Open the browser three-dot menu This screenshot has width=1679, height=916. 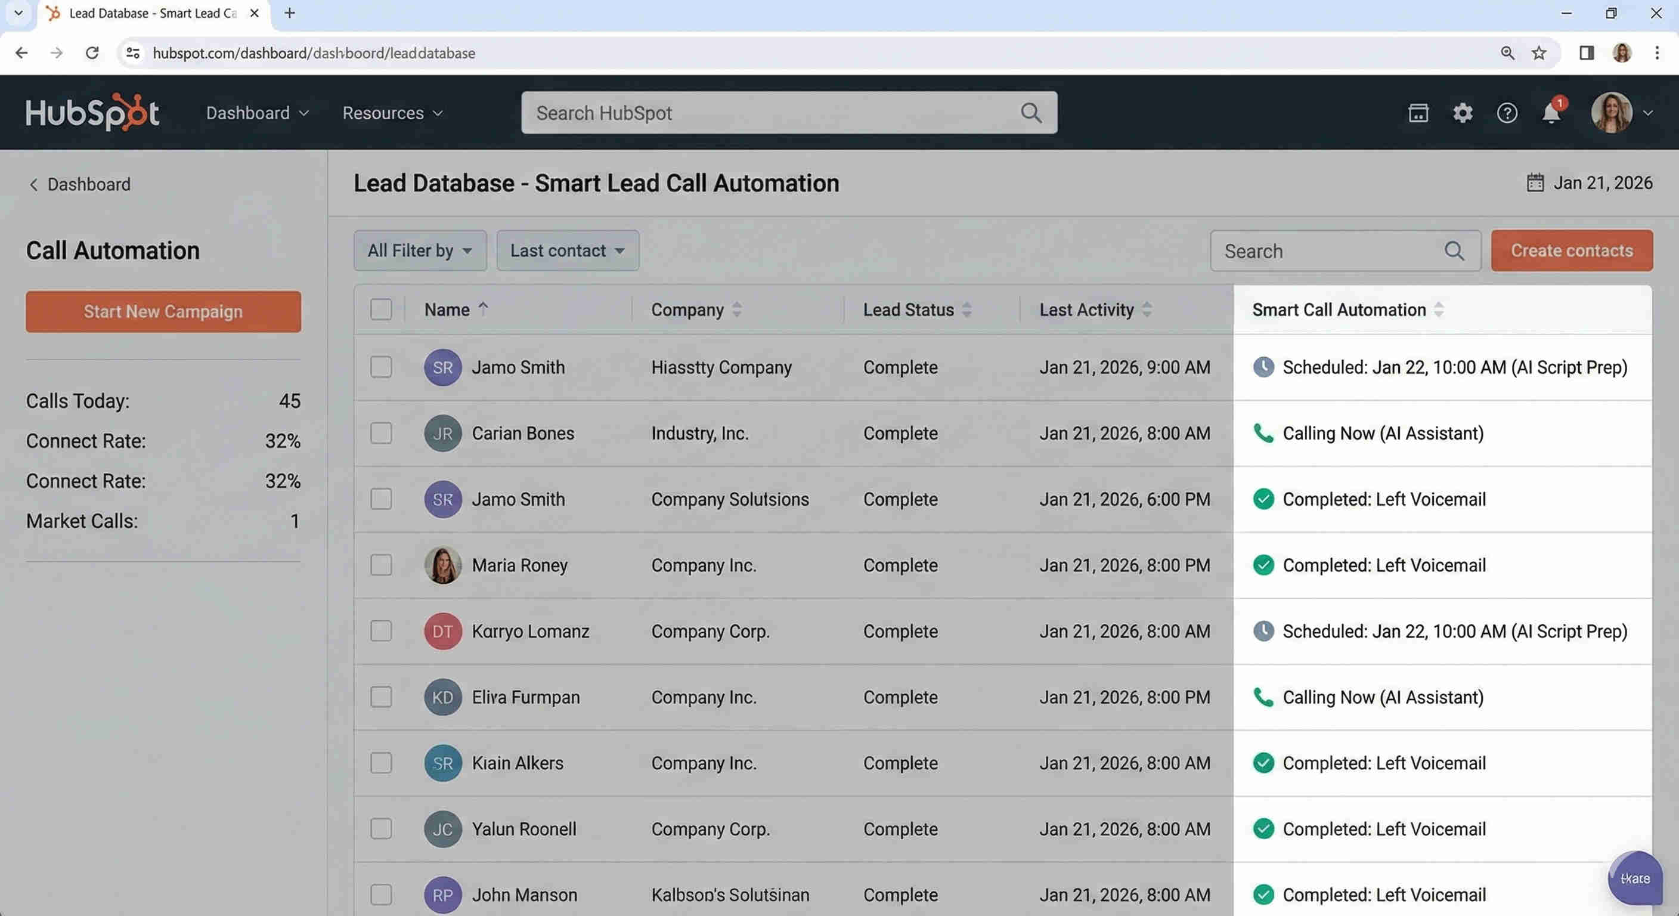1657,53
